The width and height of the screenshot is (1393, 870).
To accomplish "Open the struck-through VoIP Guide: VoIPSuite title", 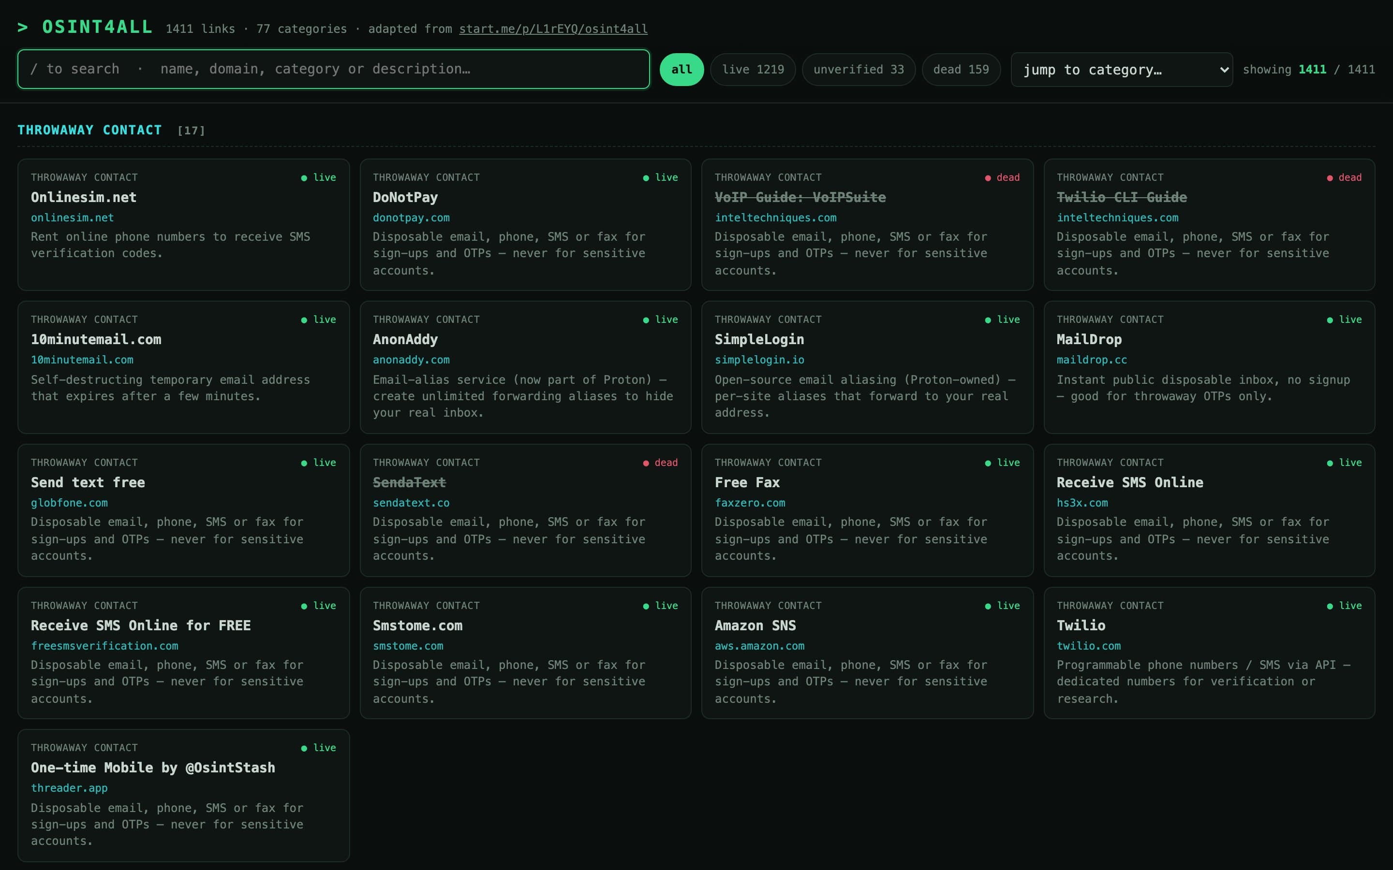I will (800, 197).
